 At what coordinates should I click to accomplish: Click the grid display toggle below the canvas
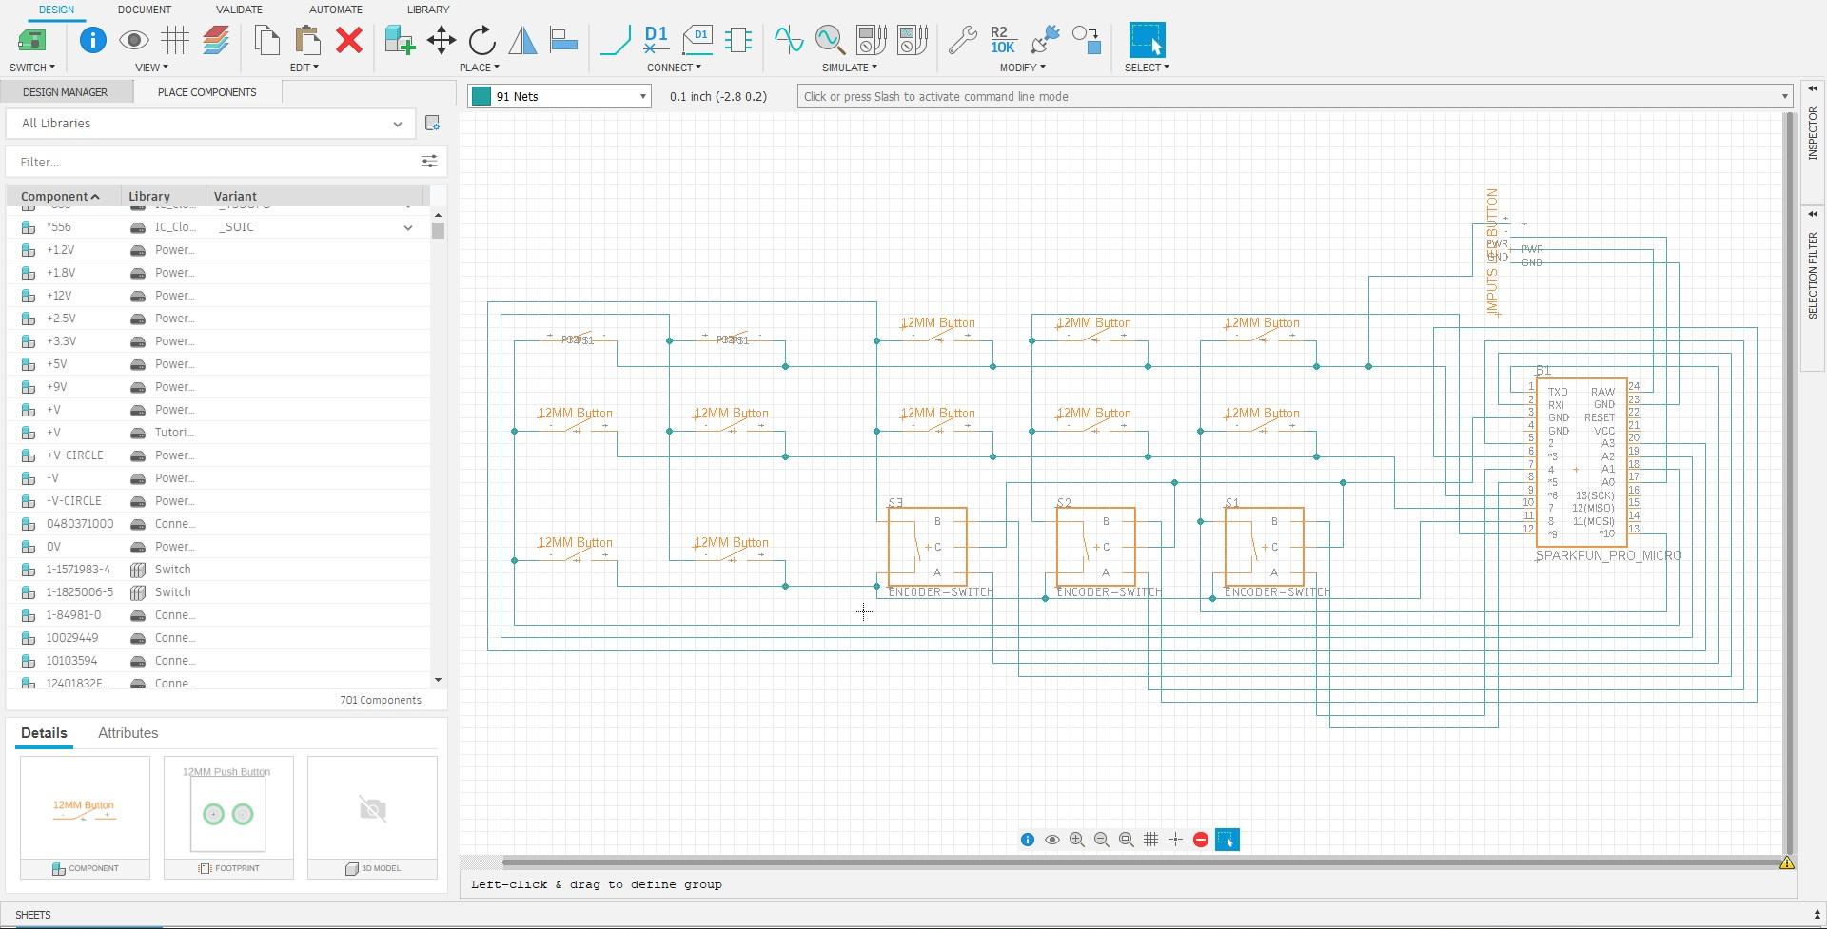point(1151,840)
